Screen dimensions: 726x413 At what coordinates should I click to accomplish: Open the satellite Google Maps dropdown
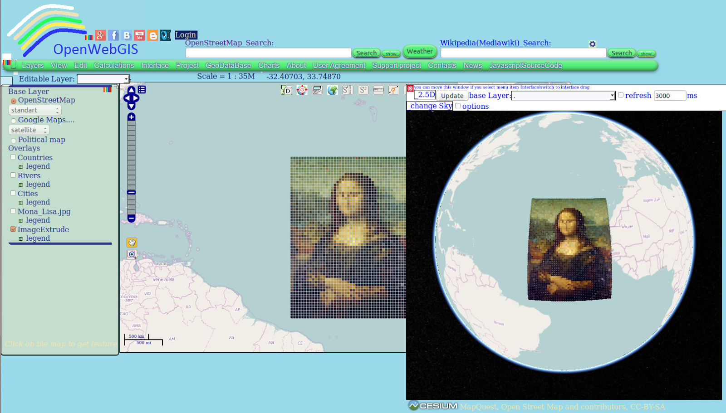tap(29, 130)
